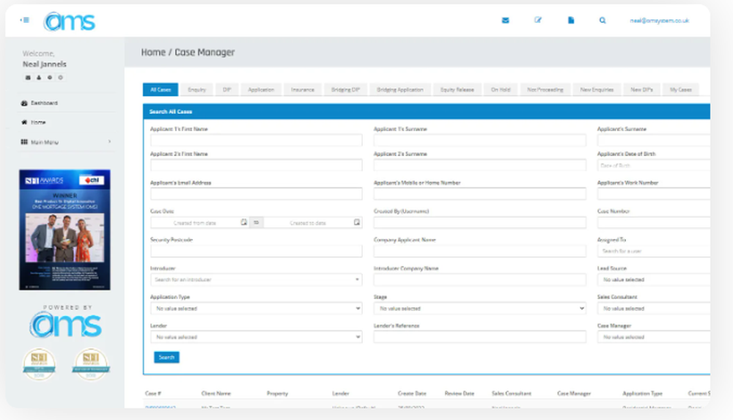Click the Date of Birth field
The width and height of the screenshot is (733, 420).
click(x=654, y=165)
